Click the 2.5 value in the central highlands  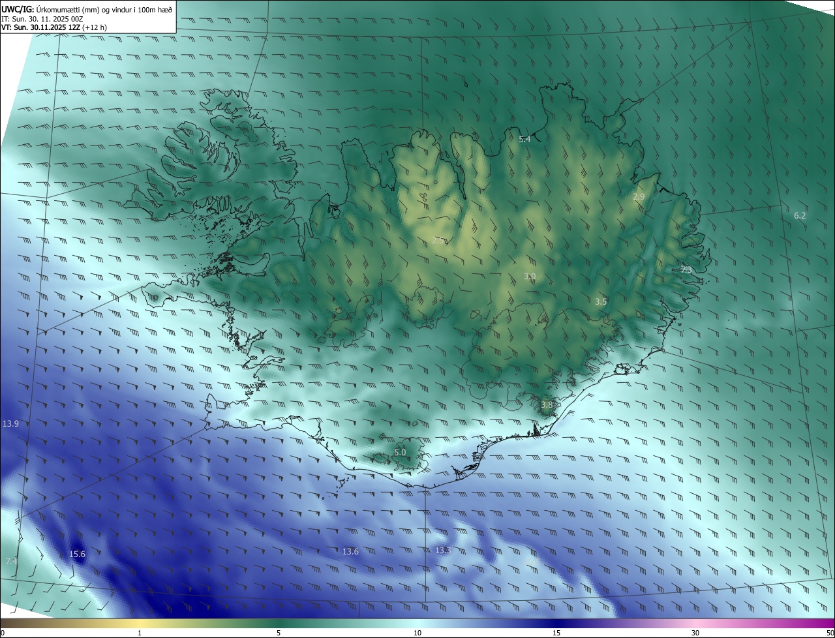(x=439, y=241)
